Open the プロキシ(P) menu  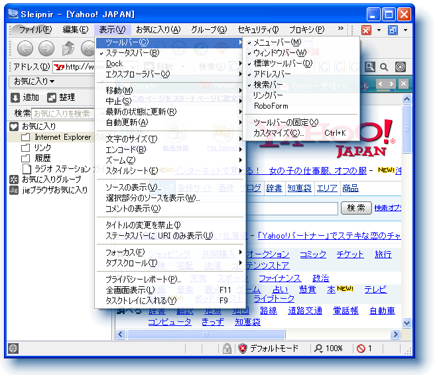pyautogui.click(x=306, y=29)
